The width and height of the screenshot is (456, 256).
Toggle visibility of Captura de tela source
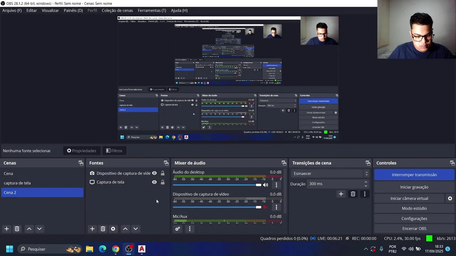tap(154, 182)
